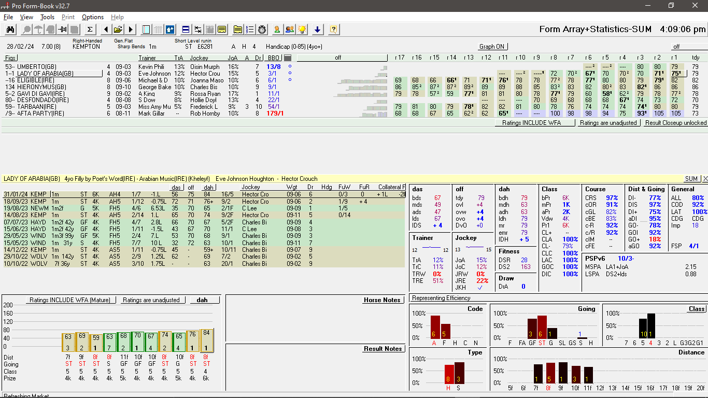
Task: Click the Class chart button
Action: point(697,309)
